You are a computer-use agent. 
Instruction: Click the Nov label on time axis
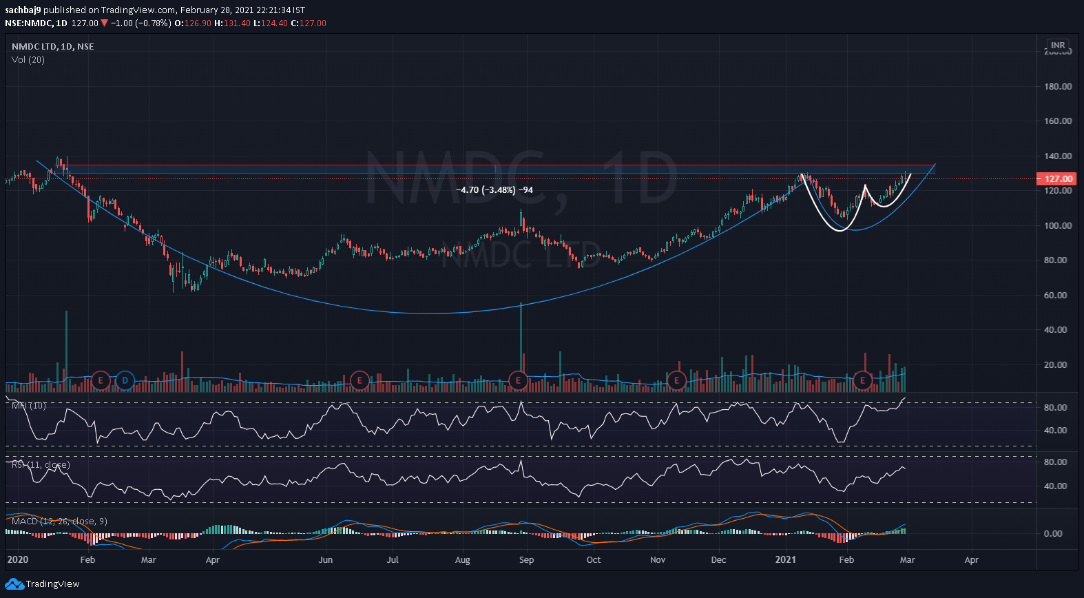point(658,559)
